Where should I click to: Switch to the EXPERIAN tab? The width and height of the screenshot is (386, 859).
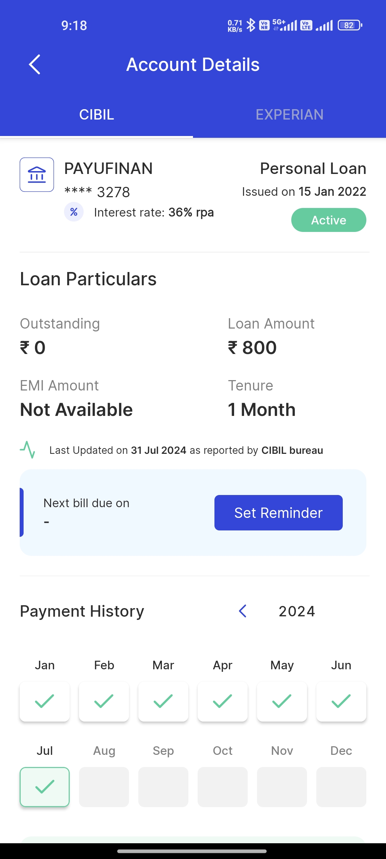(x=289, y=115)
